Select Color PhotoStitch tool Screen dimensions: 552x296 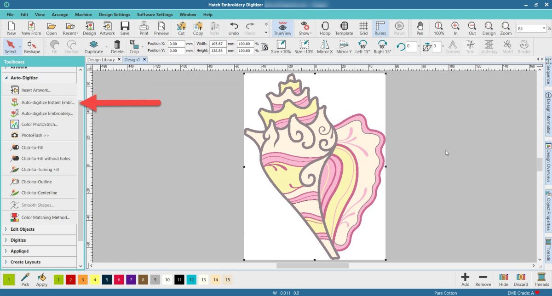click(39, 125)
